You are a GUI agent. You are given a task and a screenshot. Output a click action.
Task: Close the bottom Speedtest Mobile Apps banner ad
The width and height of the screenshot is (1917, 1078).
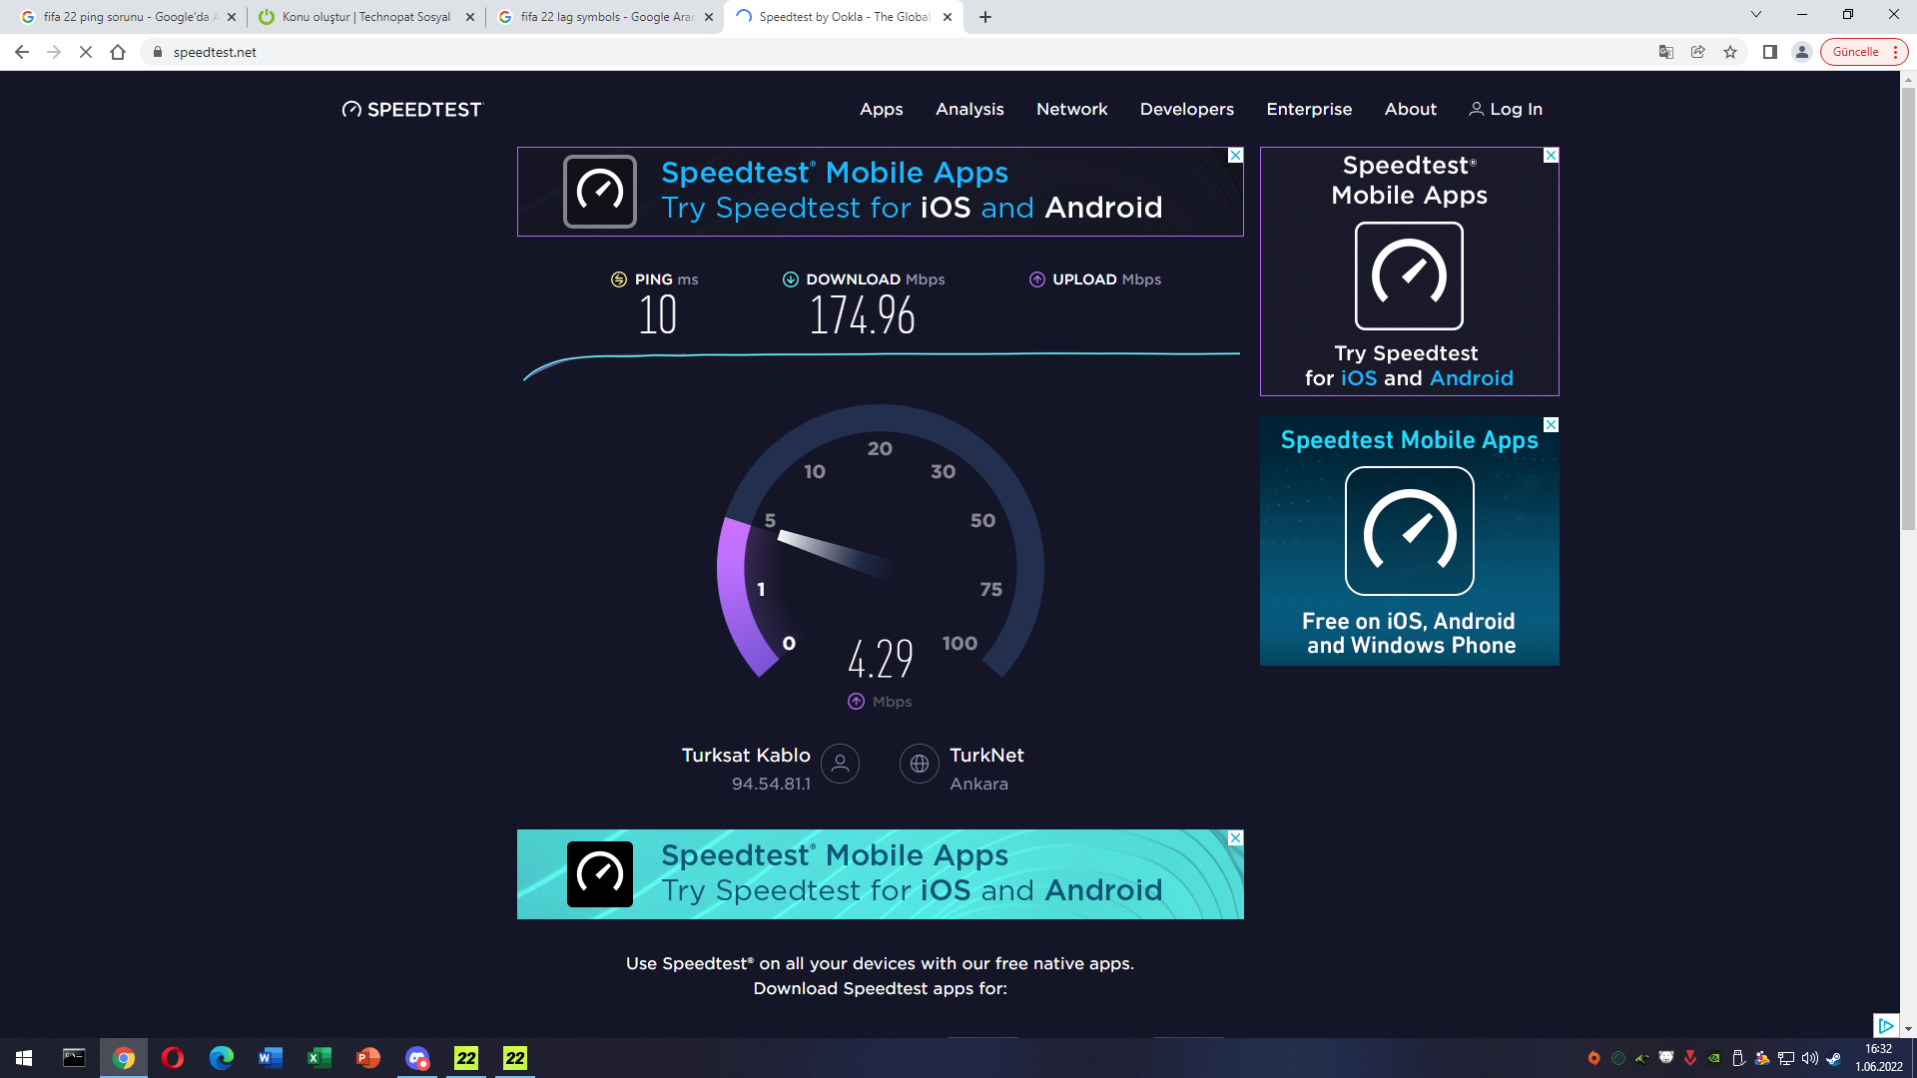click(x=1235, y=838)
